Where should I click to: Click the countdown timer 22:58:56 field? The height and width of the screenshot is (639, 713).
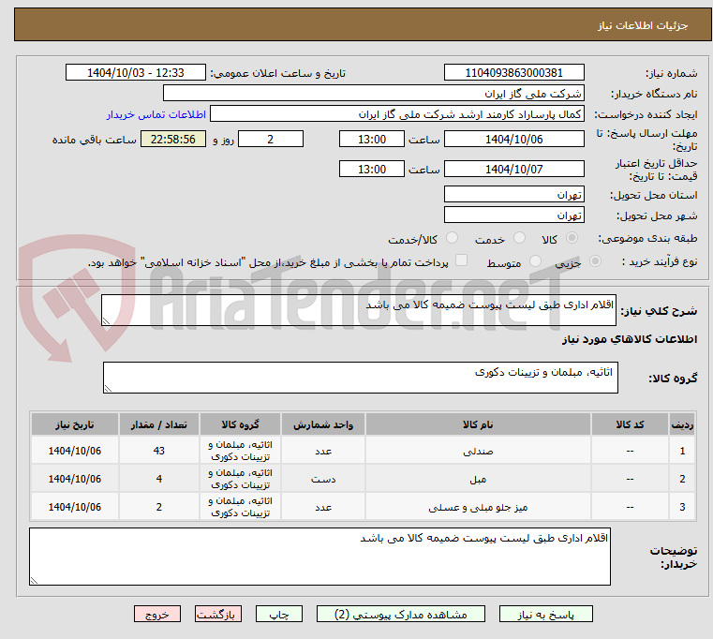(172, 140)
